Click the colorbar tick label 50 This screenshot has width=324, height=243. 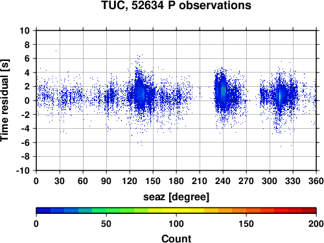coord(106,224)
